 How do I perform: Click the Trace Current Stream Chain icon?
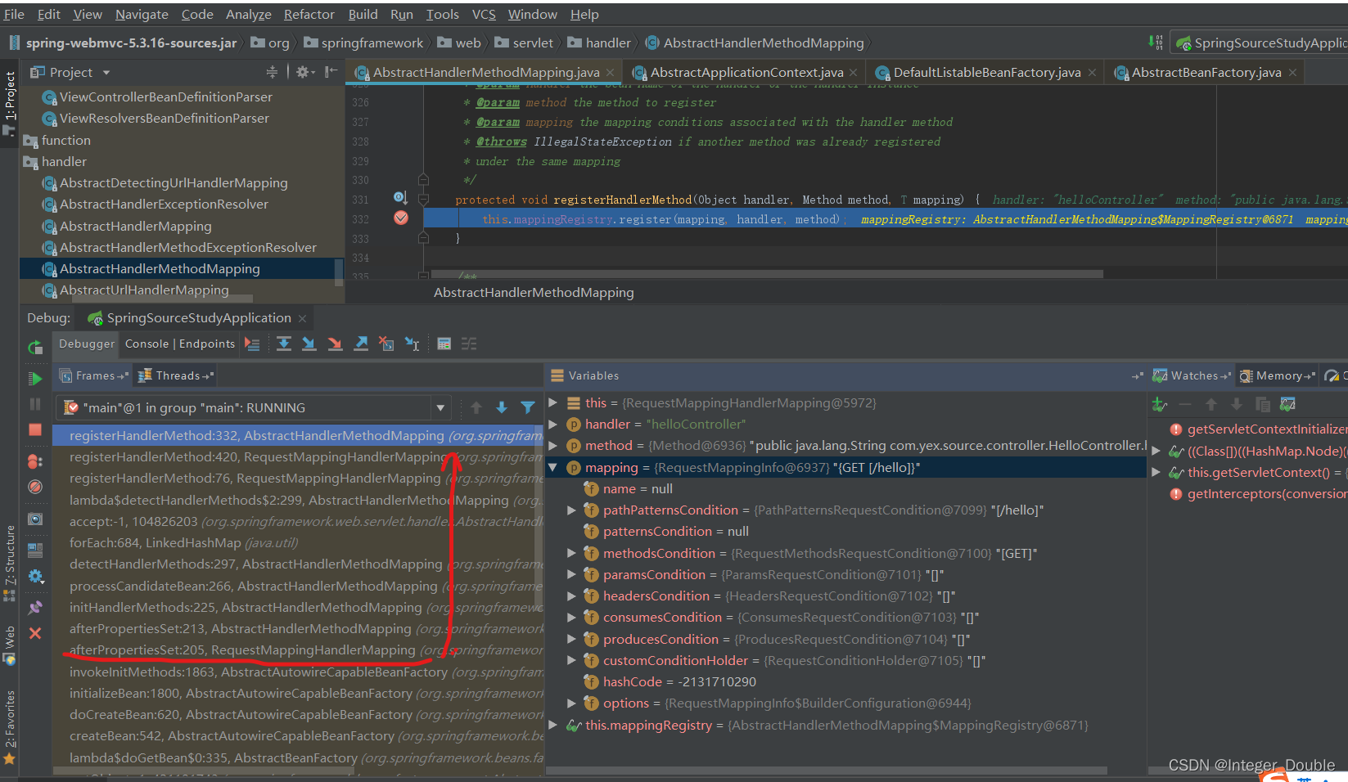469,344
